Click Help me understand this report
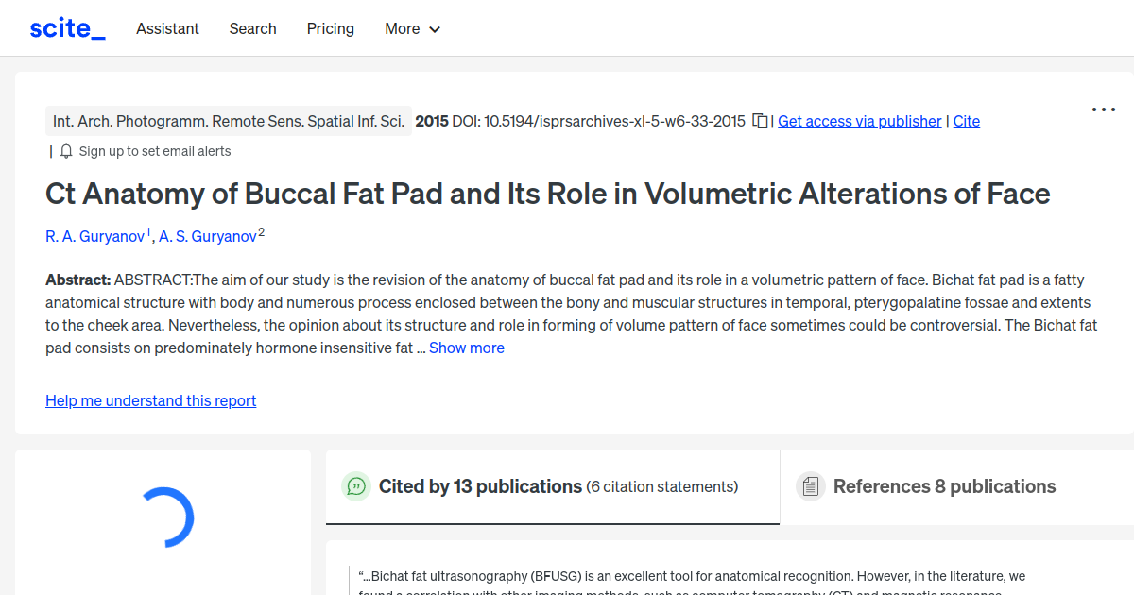 [150, 400]
